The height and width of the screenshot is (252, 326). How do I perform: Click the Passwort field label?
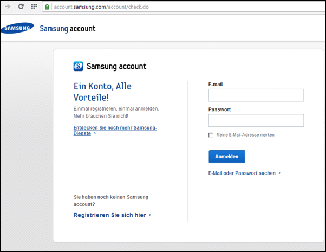click(219, 109)
